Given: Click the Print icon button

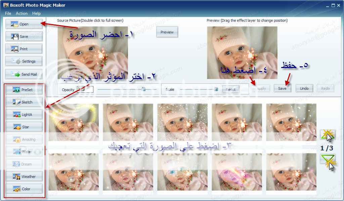Looking at the screenshot, I should [24, 49].
